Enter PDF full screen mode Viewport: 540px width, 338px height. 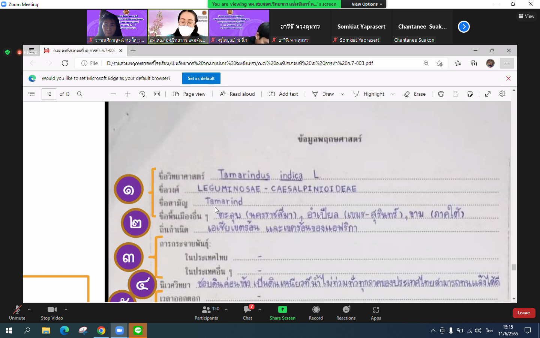coord(488,94)
